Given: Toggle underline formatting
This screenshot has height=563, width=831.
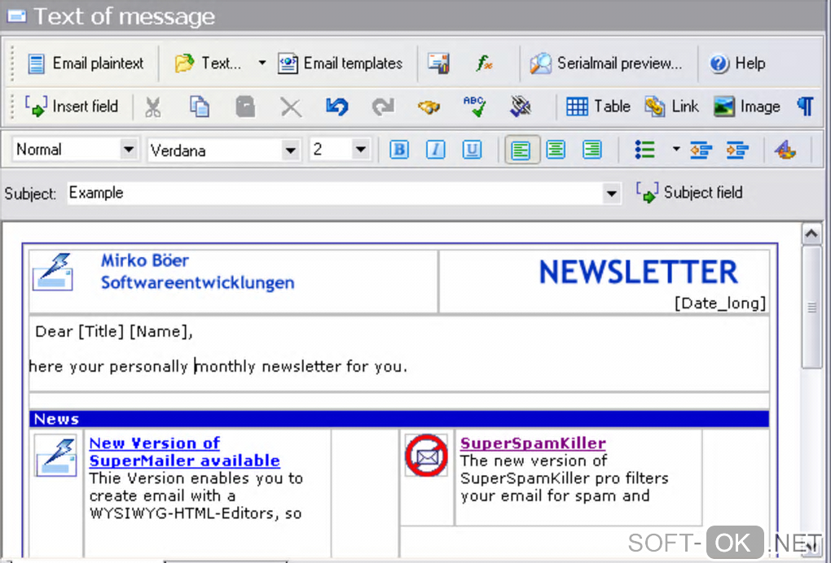Looking at the screenshot, I should (x=472, y=150).
